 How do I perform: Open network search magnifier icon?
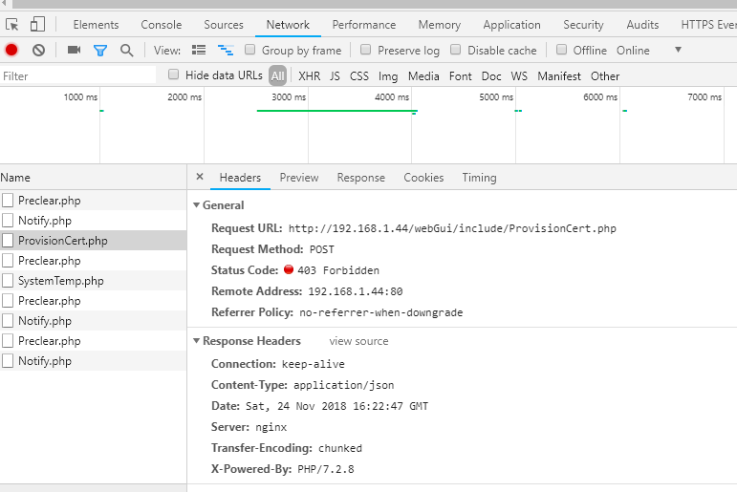(x=126, y=51)
